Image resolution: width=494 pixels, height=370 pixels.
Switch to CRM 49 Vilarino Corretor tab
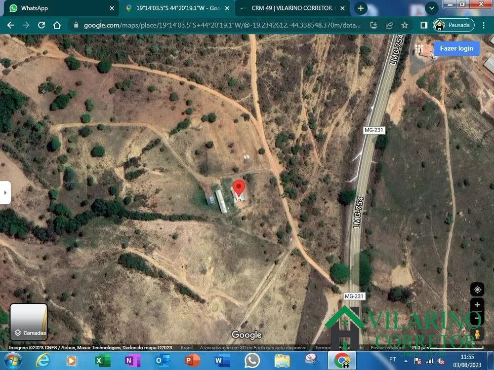click(292, 8)
